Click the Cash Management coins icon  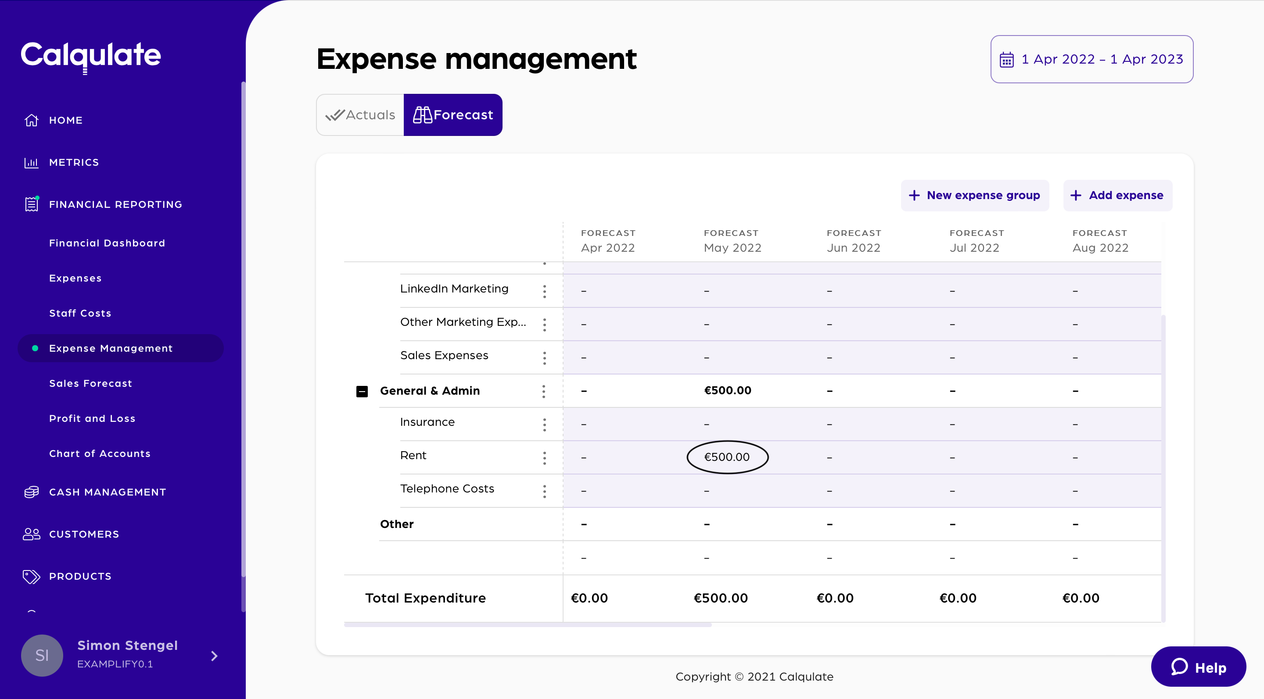tap(32, 492)
